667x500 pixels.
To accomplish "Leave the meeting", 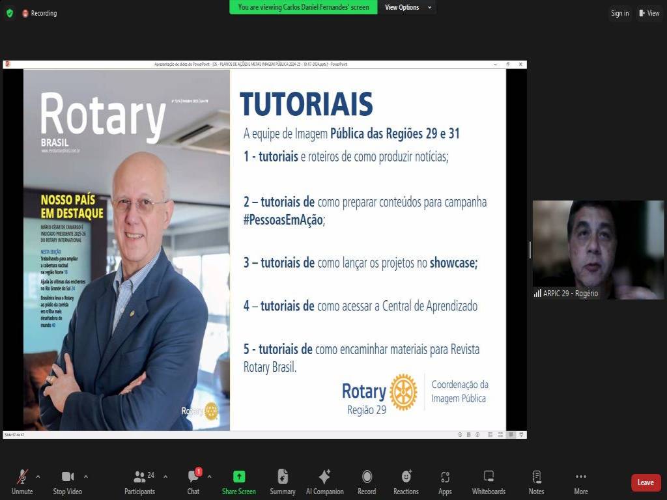I will [646, 482].
